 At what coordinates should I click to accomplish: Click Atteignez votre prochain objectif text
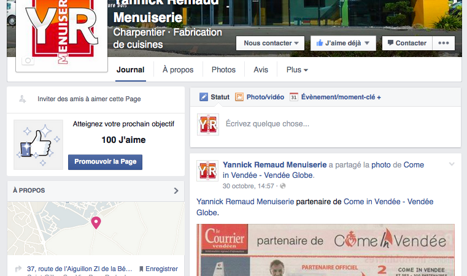tap(123, 124)
